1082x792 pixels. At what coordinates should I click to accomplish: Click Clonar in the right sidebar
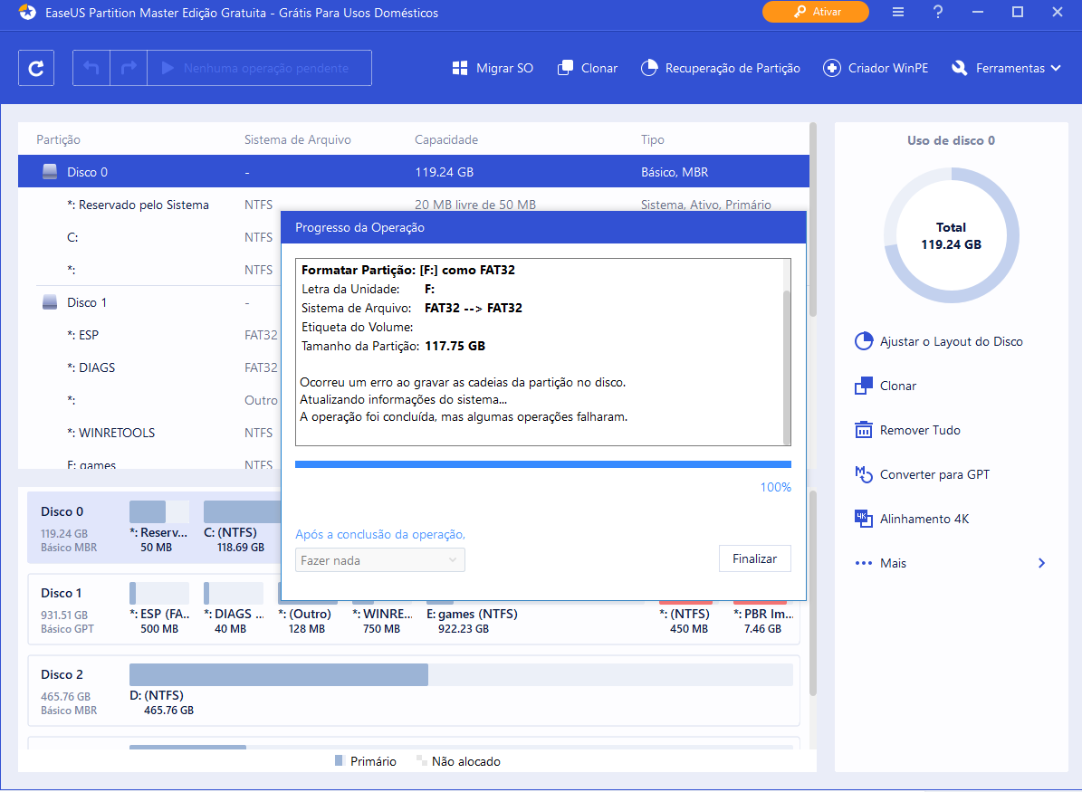(x=886, y=386)
